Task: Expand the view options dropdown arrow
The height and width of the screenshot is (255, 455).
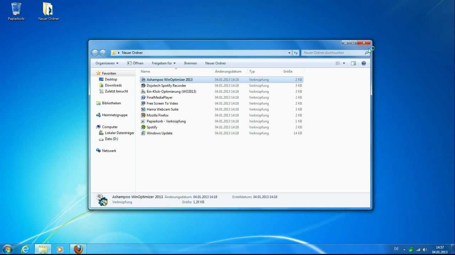Action: [x=344, y=63]
